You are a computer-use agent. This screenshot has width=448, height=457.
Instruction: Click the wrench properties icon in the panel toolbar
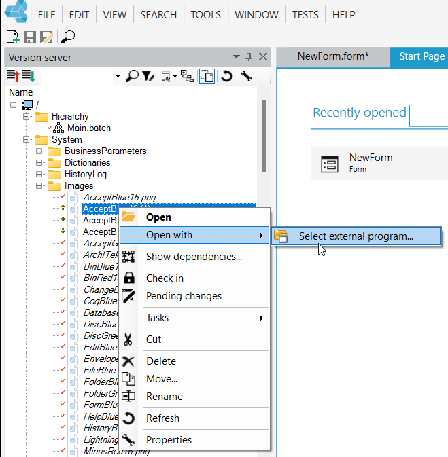pyautogui.click(x=246, y=76)
